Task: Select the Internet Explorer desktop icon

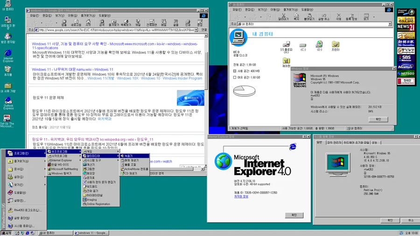Action: (x=8, y=56)
